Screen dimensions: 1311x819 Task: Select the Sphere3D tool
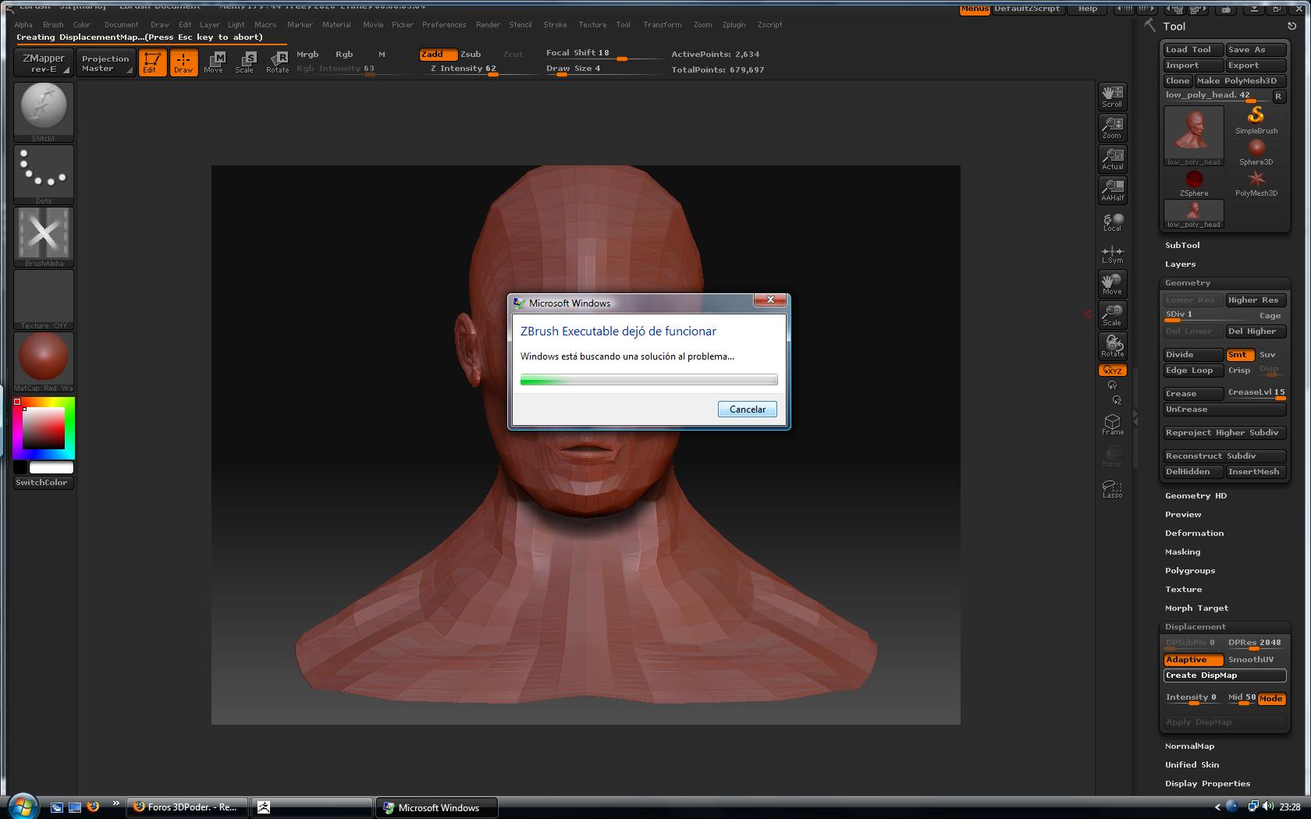coord(1256,151)
